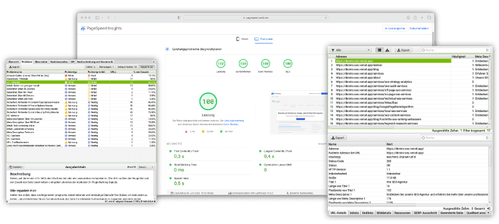The height and width of the screenshot is (224, 499).
Task: Open tab overflow dropdown arrow in Probleme window
Action: pos(153,62)
